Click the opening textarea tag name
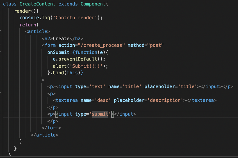This screenshot has height=158, width=238. click(67, 100)
